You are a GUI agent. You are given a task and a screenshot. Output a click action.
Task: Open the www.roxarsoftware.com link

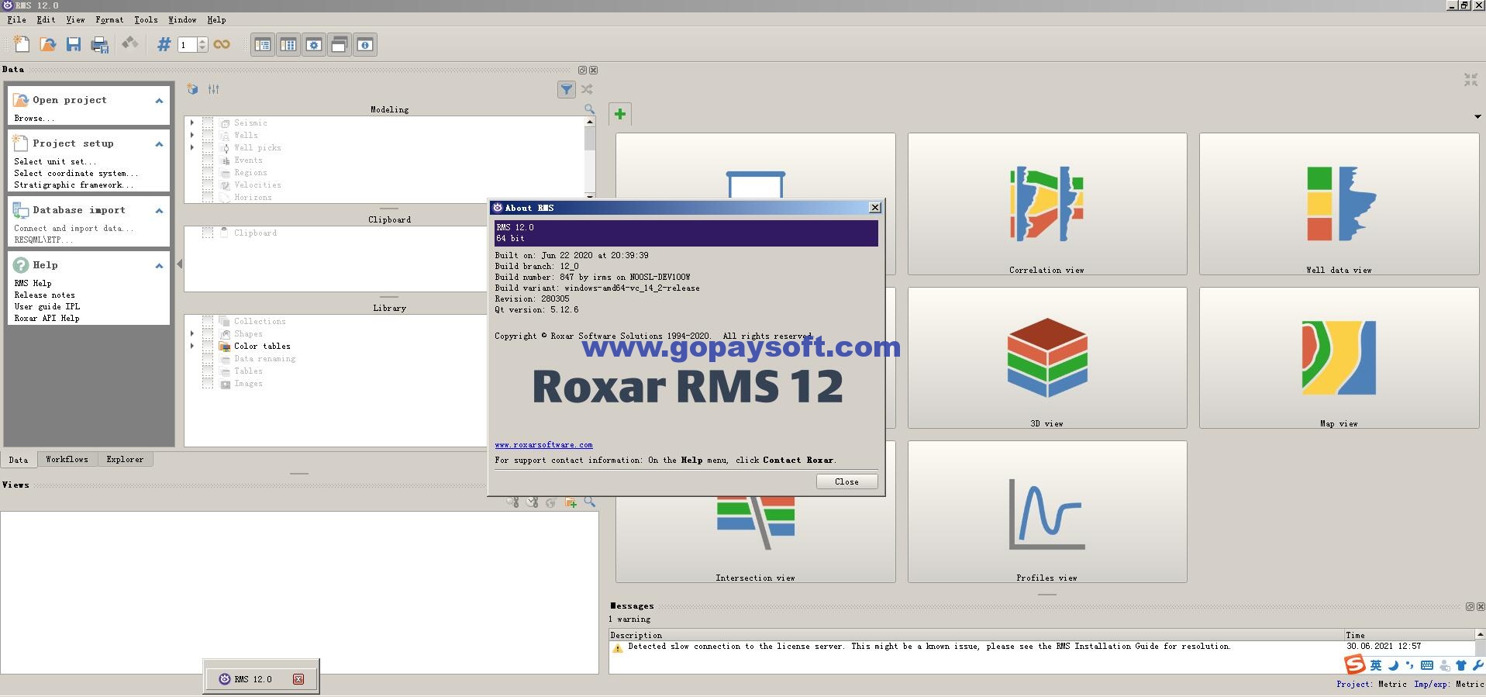pyautogui.click(x=543, y=445)
